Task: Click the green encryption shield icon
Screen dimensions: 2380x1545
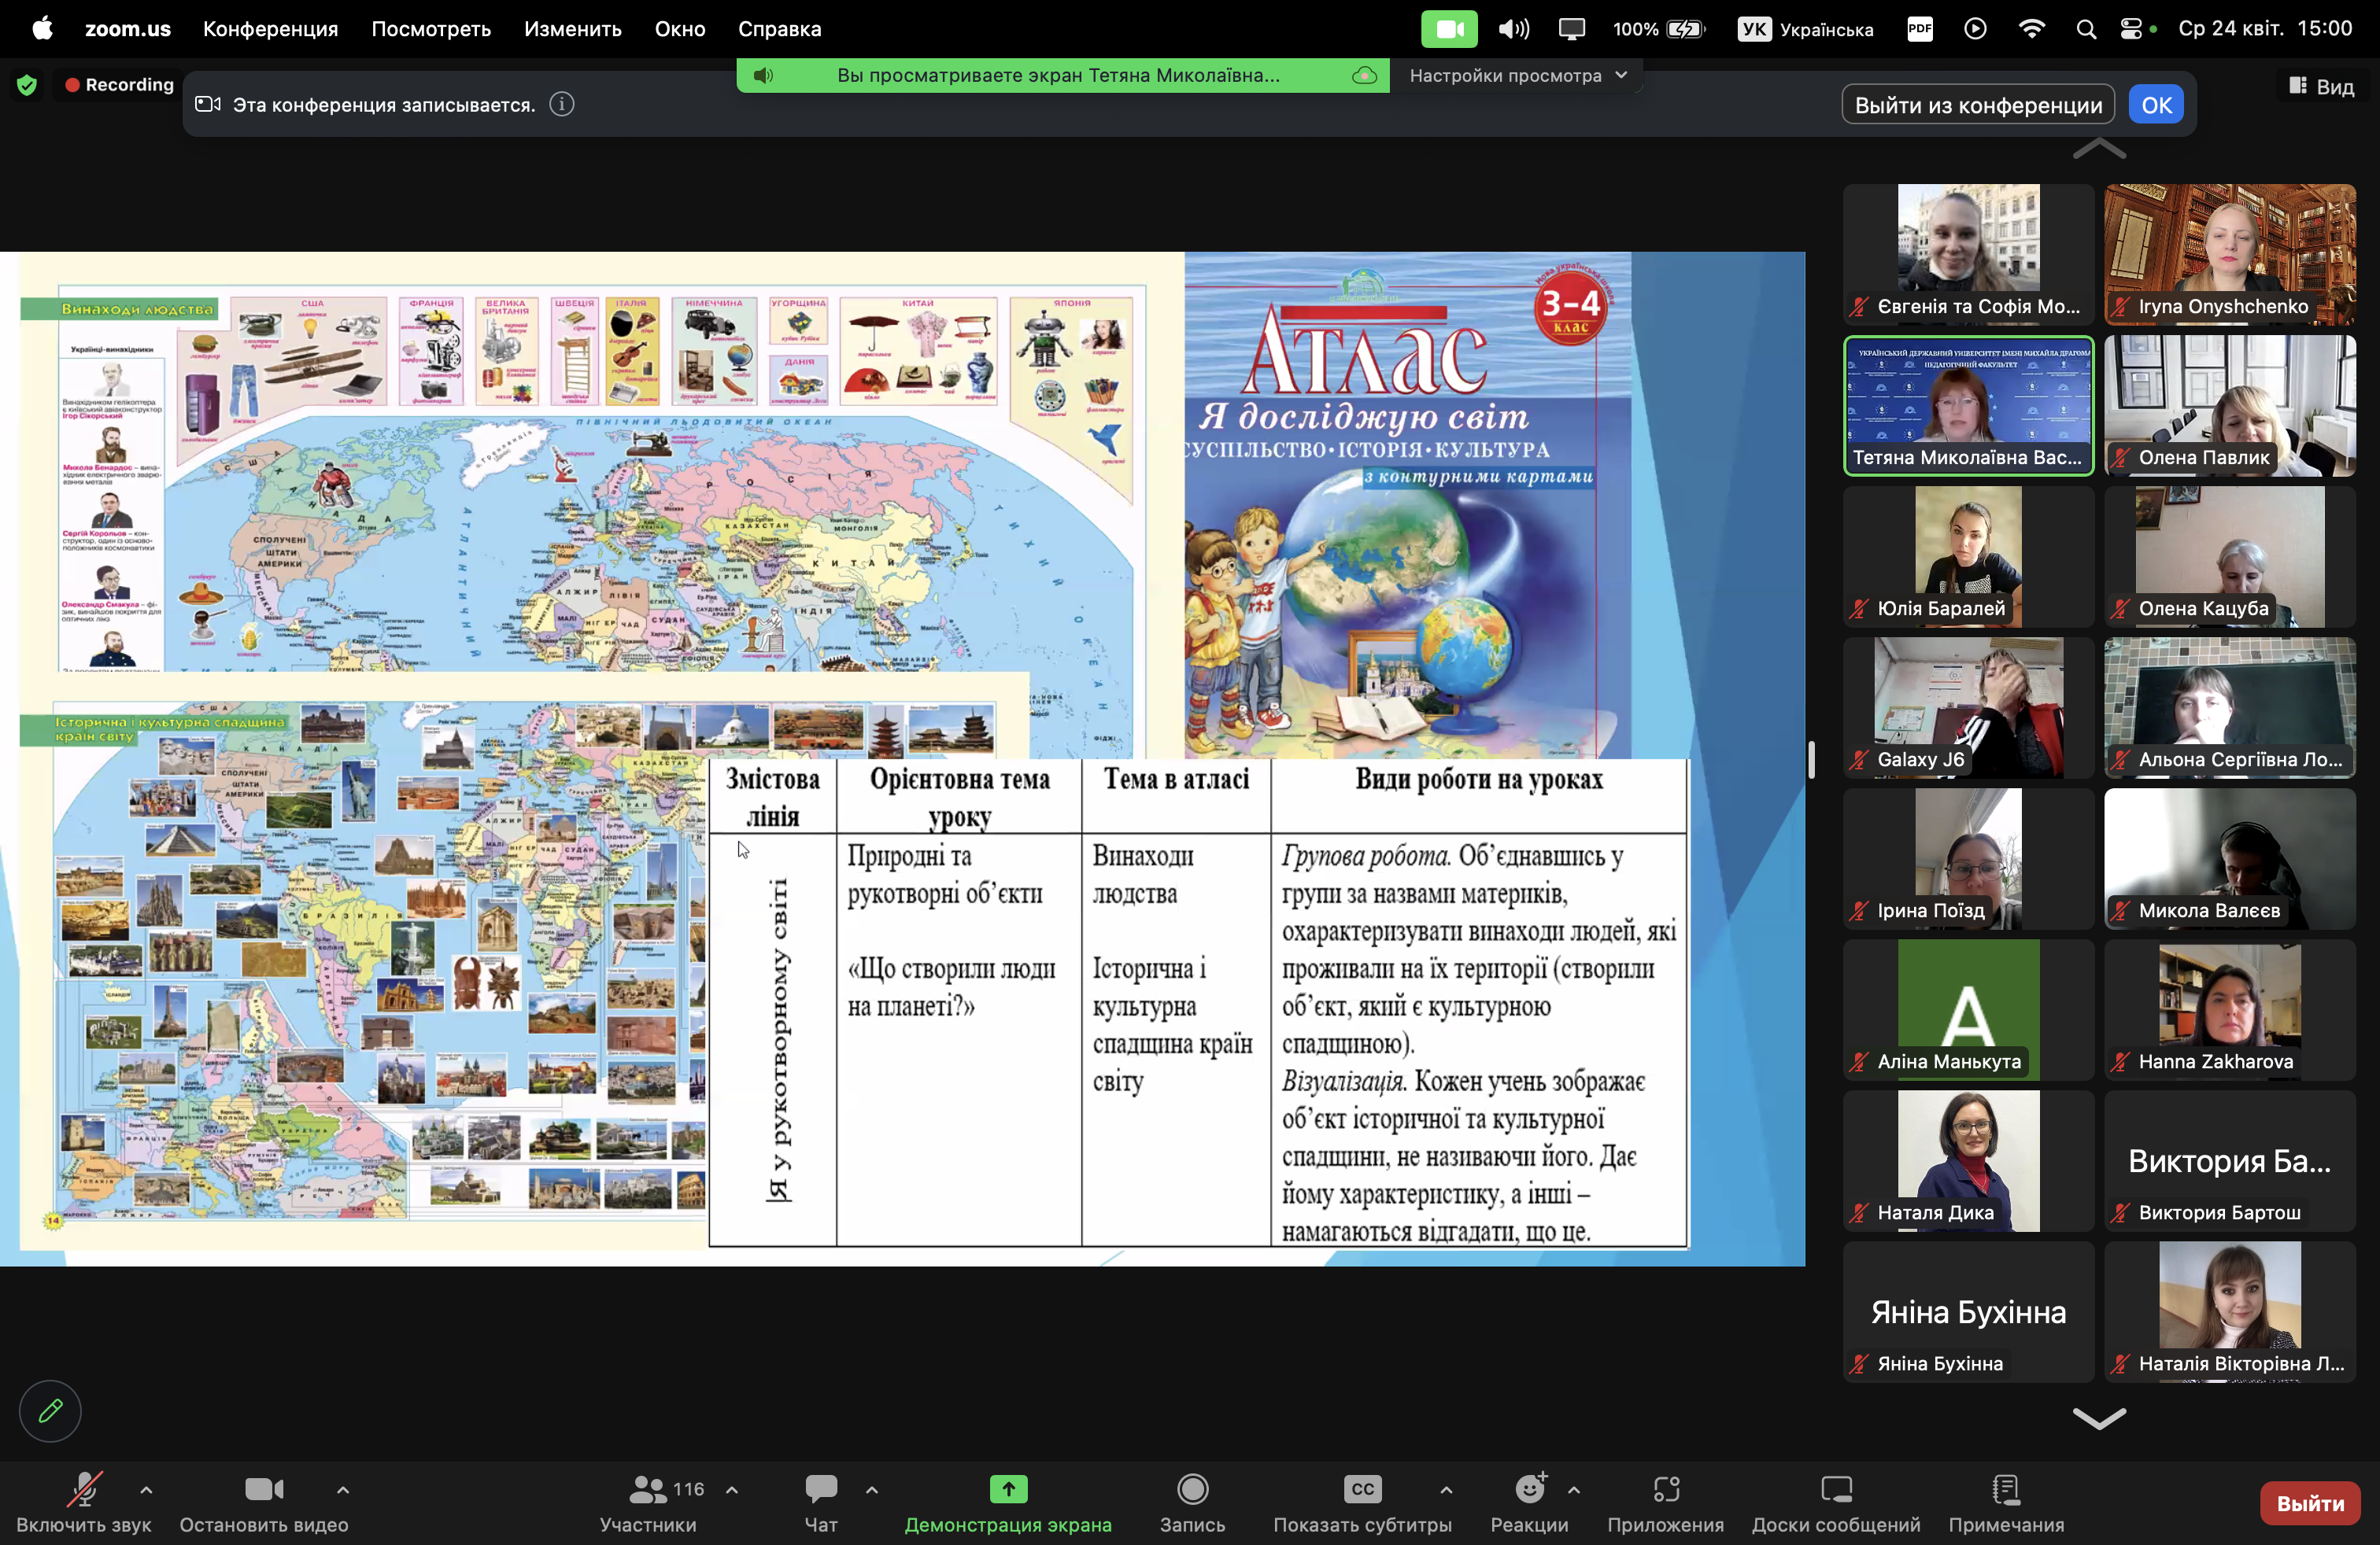Action: 27,85
